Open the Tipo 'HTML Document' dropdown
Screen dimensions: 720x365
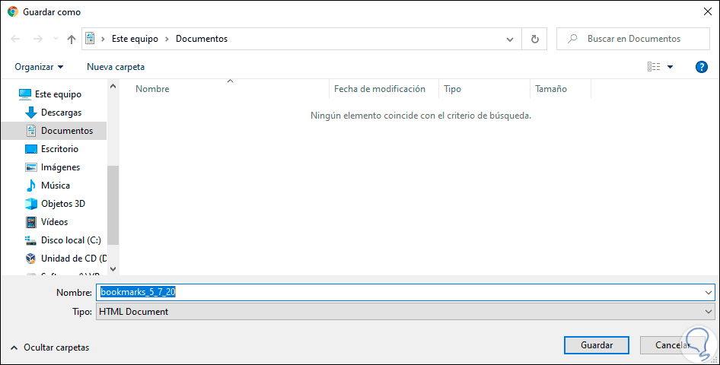406,312
